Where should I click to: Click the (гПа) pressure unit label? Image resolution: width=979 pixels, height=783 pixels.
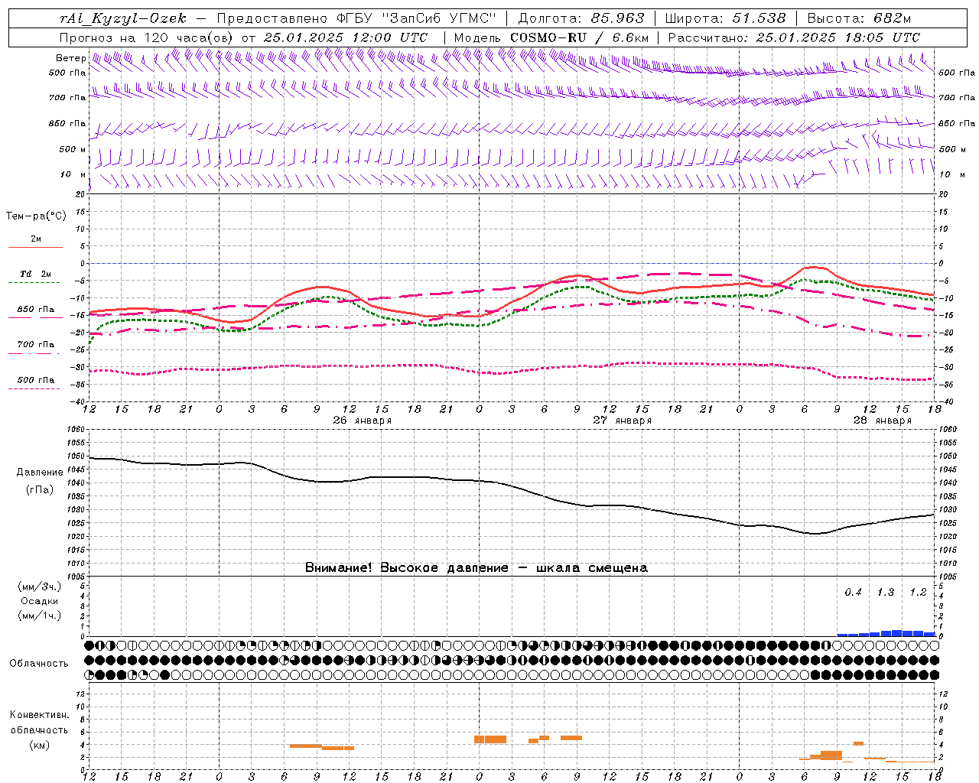pyautogui.click(x=40, y=490)
